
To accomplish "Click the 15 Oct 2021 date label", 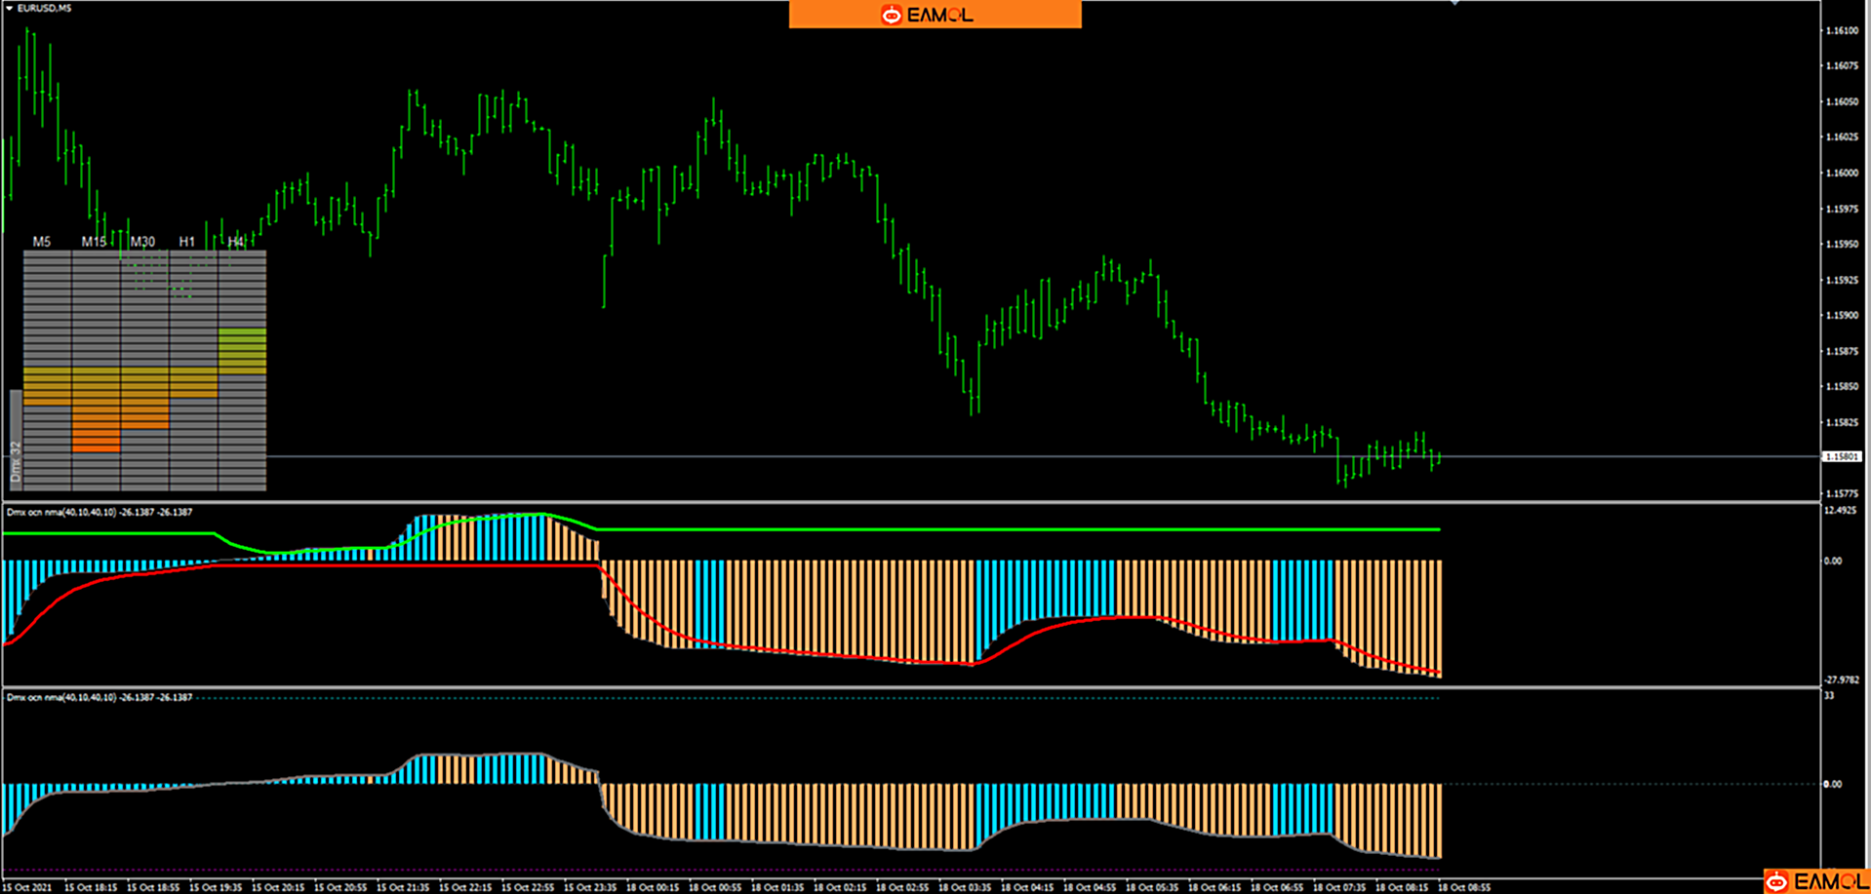I will [x=28, y=887].
